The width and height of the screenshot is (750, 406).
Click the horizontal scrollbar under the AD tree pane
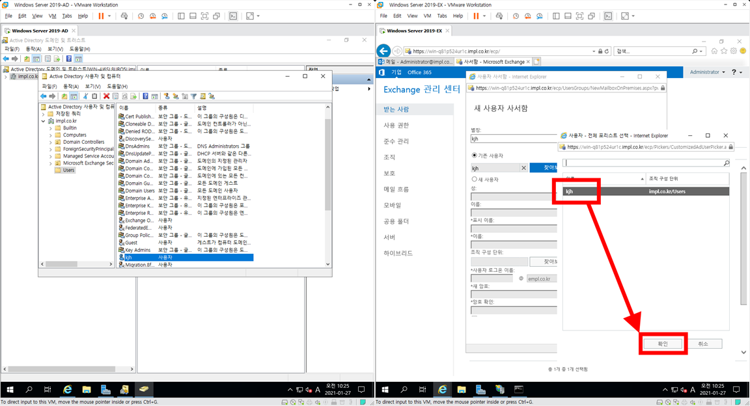pos(61,264)
